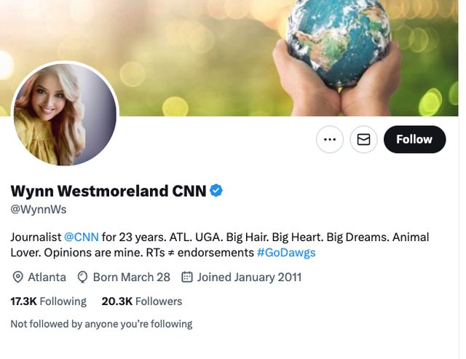Image resolution: width=466 pixels, height=359 pixels.
Task: Click the Atlanta location text
Action: tap(47, 277)
